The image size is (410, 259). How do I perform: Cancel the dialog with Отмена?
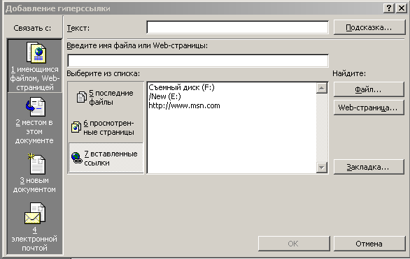click(x=369, y=244)
